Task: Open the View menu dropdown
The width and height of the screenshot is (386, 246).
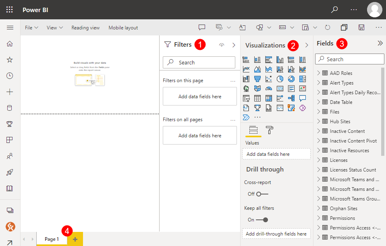Action: click(55, 27)
